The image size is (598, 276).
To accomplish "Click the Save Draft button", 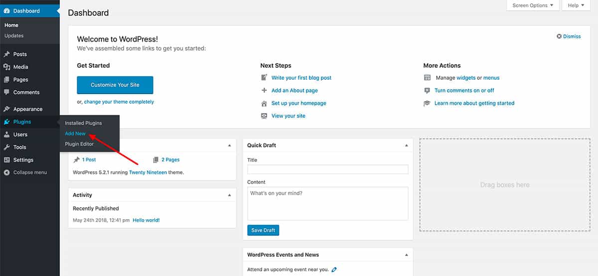I will pyautogui.click(x=263, y=230).
